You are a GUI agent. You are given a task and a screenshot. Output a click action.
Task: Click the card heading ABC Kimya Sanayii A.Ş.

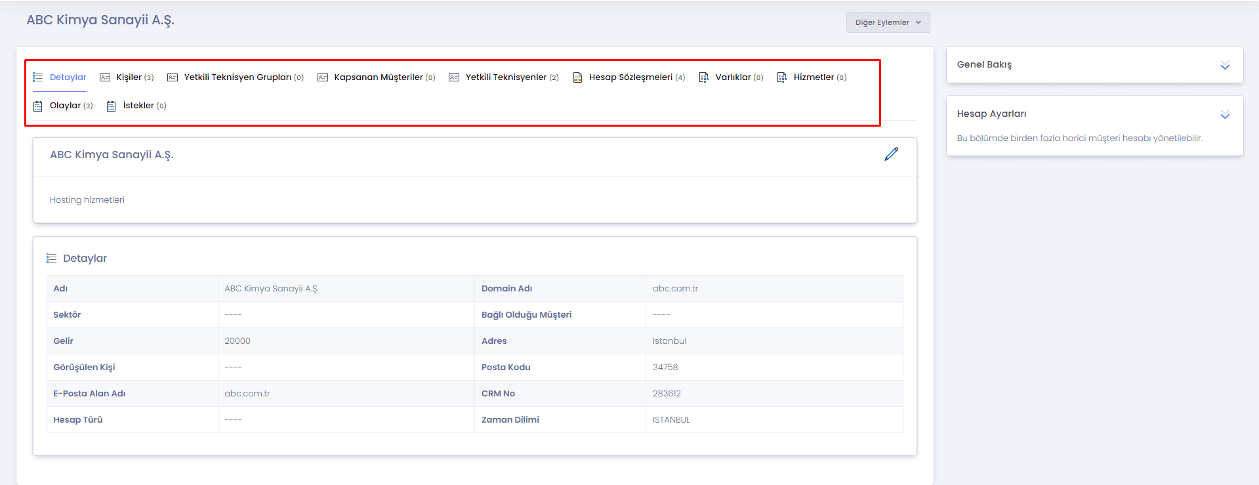(x=112, y=155)
